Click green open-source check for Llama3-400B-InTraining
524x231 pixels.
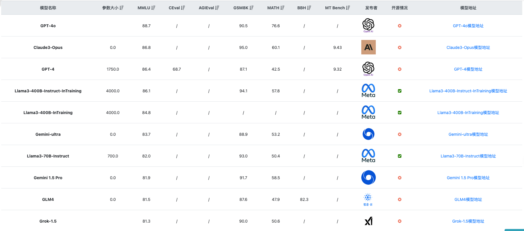400,113
